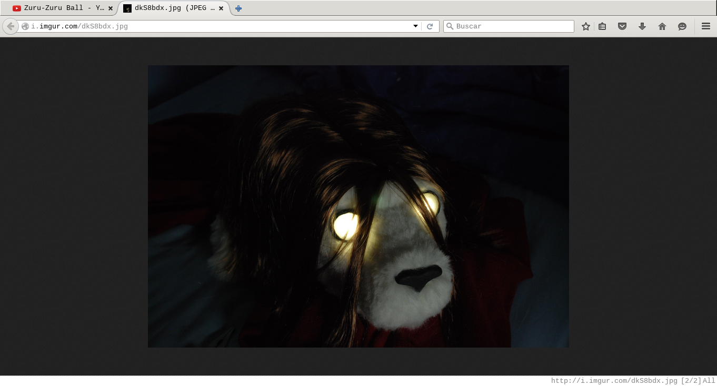Open the downloads panel
The width and height of the screenshot is (717, 386).
(x=642, y=26)
